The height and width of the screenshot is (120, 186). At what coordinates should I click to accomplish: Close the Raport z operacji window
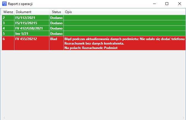(x=179, y=4)
